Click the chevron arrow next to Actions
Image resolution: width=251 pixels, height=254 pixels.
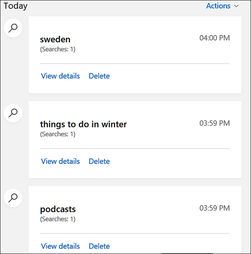tap(237, 6)
